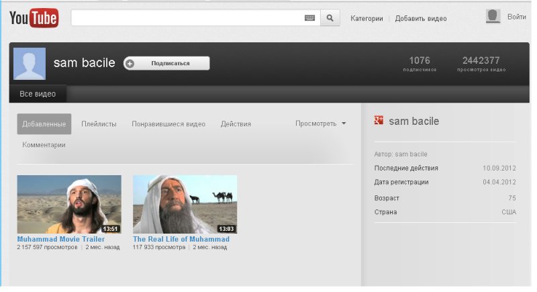The height and width of the screenshot is (292, 537).
Task: Switch to the Плейлисты tab
Action: pos(99,124)
